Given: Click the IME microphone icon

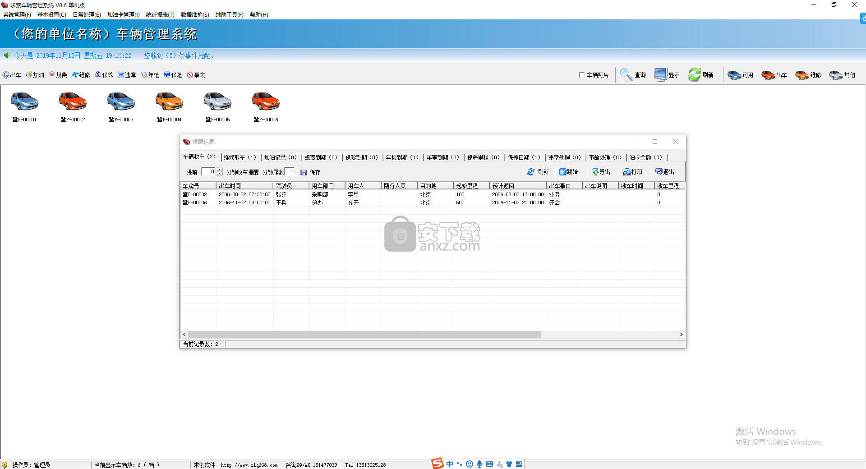Looking at the screenshot, I should click(479, 464).
